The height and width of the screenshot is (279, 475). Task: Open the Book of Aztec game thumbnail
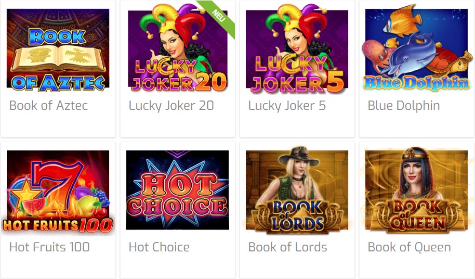click(58, 50)
